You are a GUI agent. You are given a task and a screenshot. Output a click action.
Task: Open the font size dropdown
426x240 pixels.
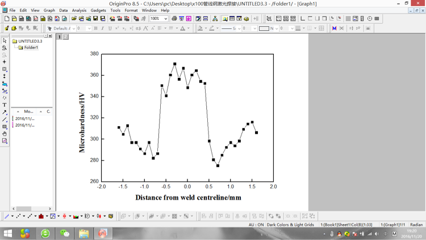point(89,28)
